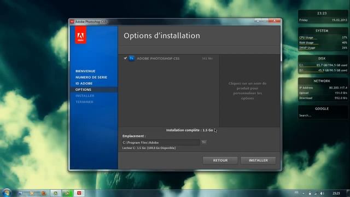Click the Photoshop Ps product icon

131,59
